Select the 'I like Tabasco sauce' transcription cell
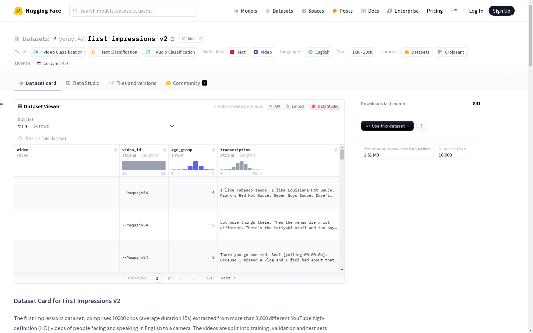533x333 pixels. point(278,193)
